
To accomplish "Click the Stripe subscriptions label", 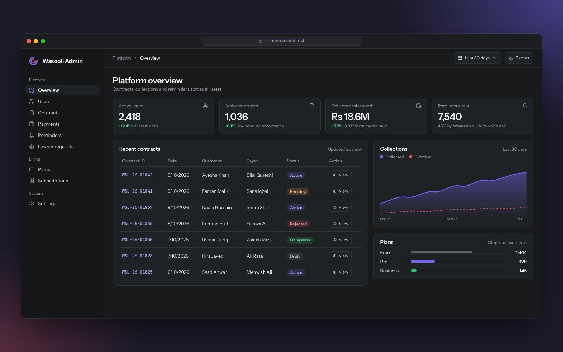I will (507, 243).
